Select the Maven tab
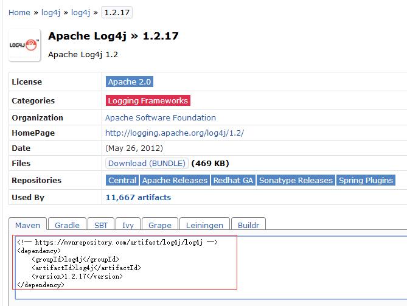The height and width of the screenshot is (306, 407). point(27,224)
